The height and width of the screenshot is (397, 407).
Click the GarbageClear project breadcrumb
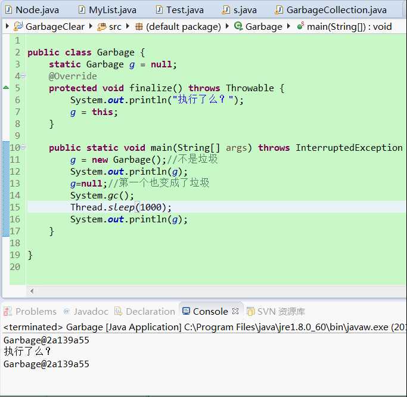point(55,26)
